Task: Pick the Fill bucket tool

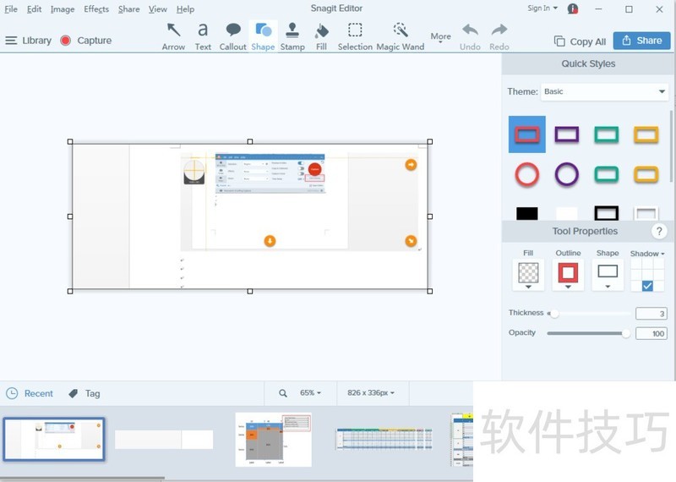Action: tap(321, 36)
